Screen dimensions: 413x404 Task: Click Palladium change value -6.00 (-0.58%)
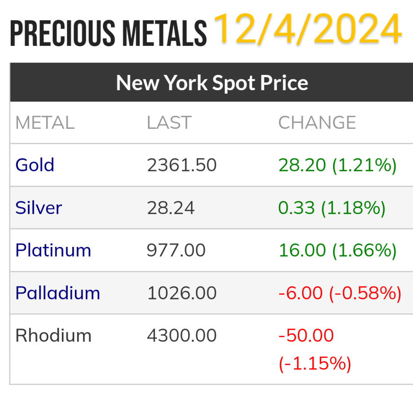tap(339, 293)
